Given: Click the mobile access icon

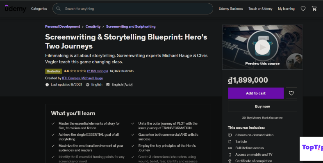Looking at the screenshot, I should point(230,154).
